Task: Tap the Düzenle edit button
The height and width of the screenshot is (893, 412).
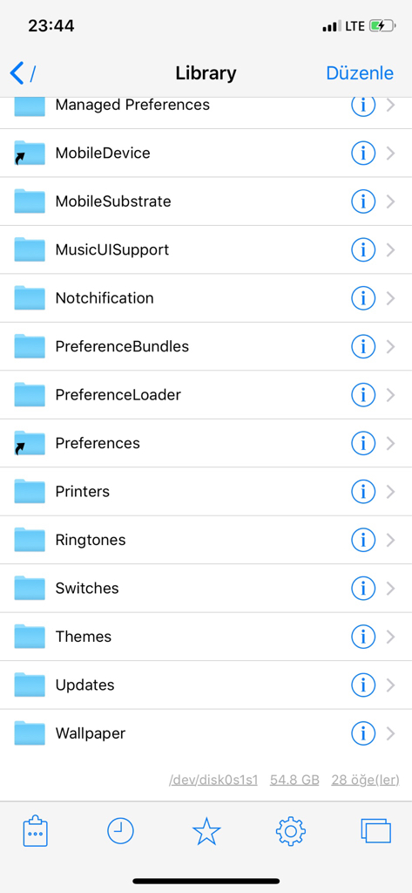Action: [360, 73]
